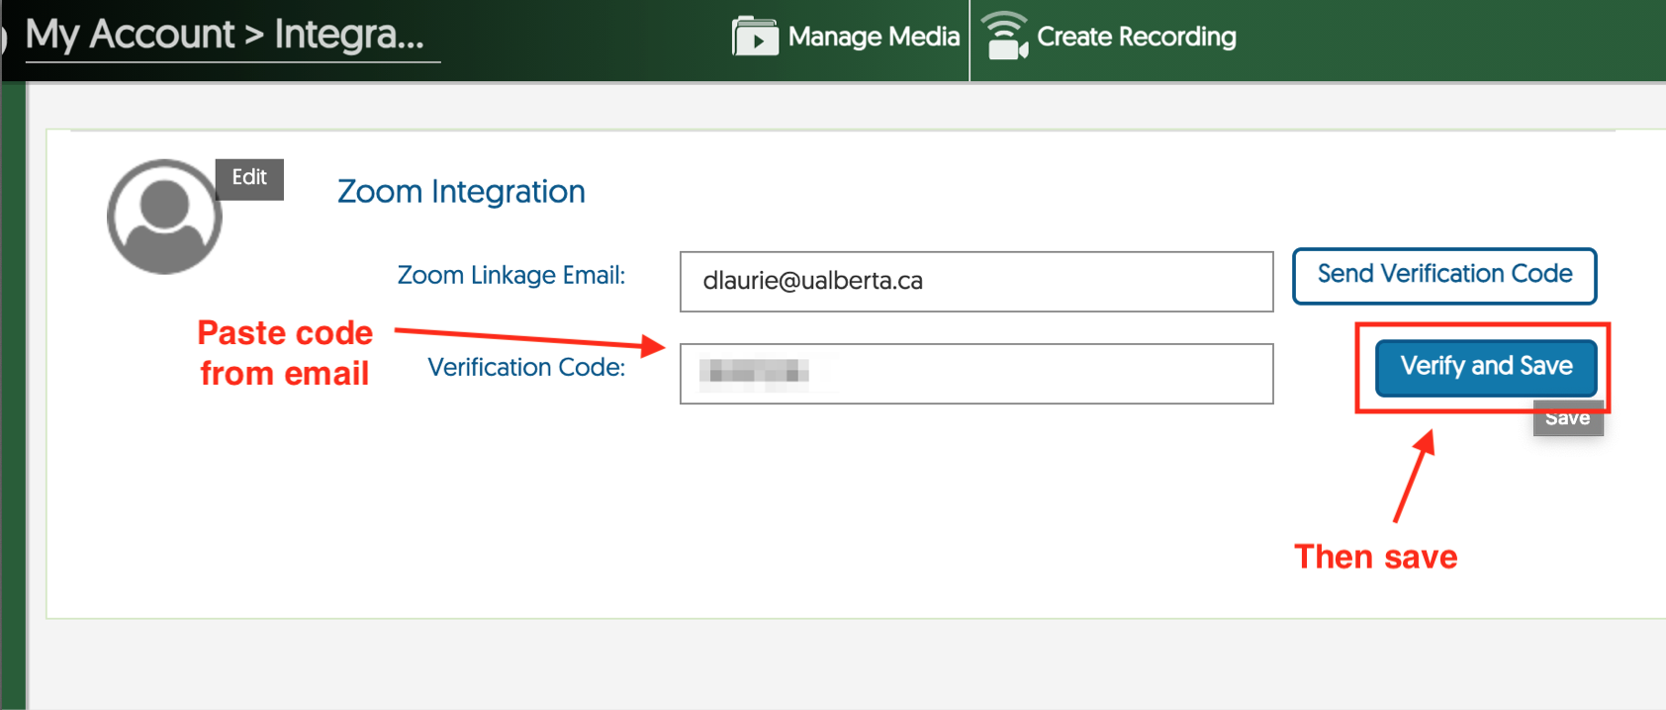The width and height of the screenshot is (1666, 710).
Task: Open the Manage Media folder icon
Action: point(755,37)
